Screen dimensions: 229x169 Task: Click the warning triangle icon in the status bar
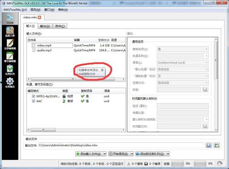pos(129,164)
